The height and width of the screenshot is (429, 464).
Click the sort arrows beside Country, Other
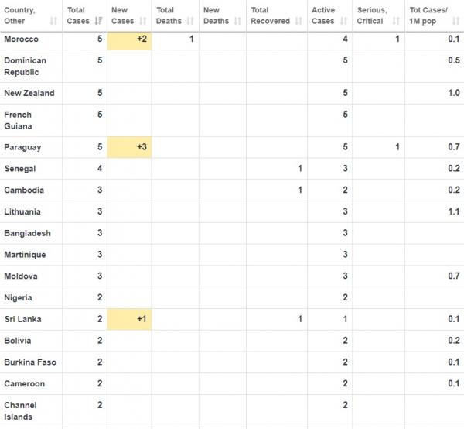click(x=54, y=21)
